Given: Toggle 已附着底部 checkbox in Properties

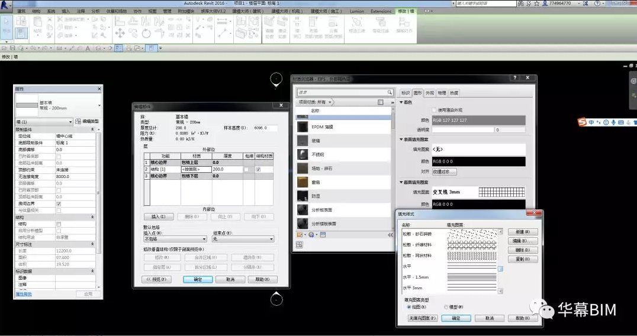Looking at the screenshot, I should click(x=59, y=156).
